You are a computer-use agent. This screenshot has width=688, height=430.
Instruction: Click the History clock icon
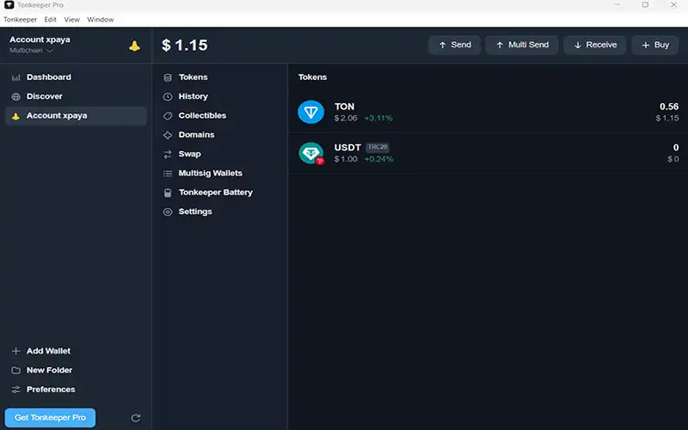click(x=168, y=96)
